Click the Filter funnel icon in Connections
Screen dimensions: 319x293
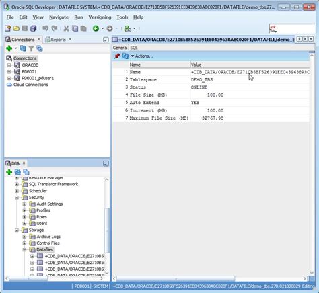coord(32,48)
